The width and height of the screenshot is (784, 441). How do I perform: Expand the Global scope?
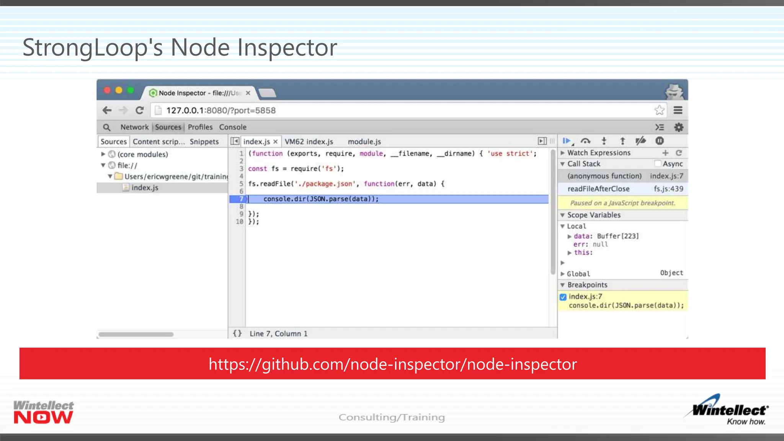pos(562,274)
